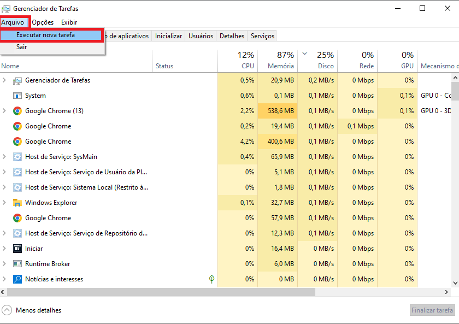Expand Host de Serviço: Serviço de Usuário da Pl...
Viewport: 459px width, 324px height.
tap(4, 172)
